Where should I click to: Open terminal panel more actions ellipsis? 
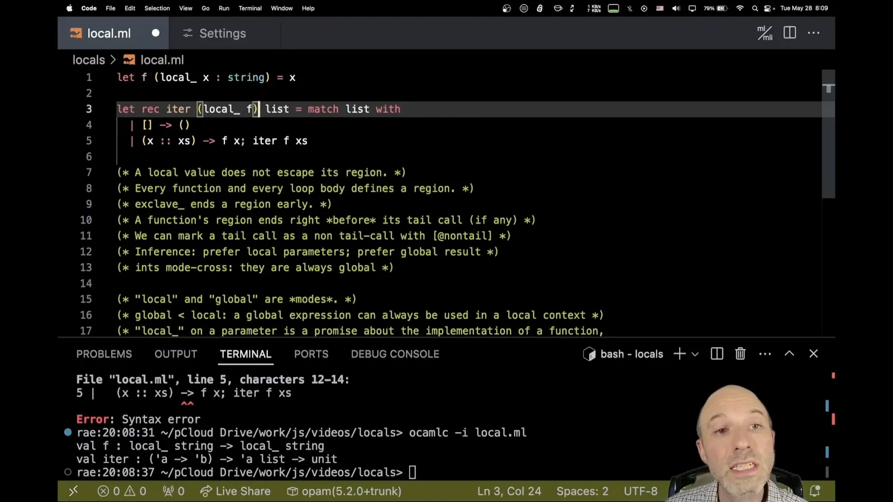click(765, 354)
